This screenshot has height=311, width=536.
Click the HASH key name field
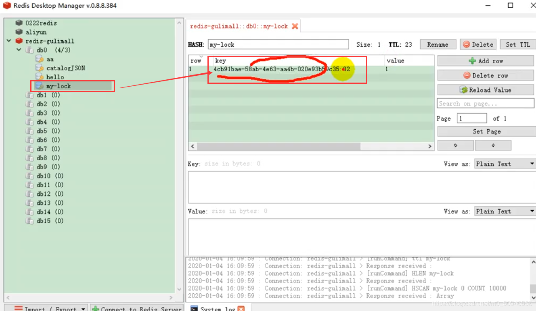tap(278, 44)
